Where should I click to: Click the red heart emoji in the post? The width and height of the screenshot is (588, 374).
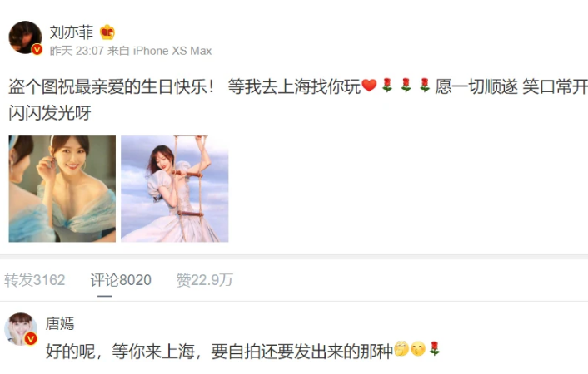click(369, 86)
